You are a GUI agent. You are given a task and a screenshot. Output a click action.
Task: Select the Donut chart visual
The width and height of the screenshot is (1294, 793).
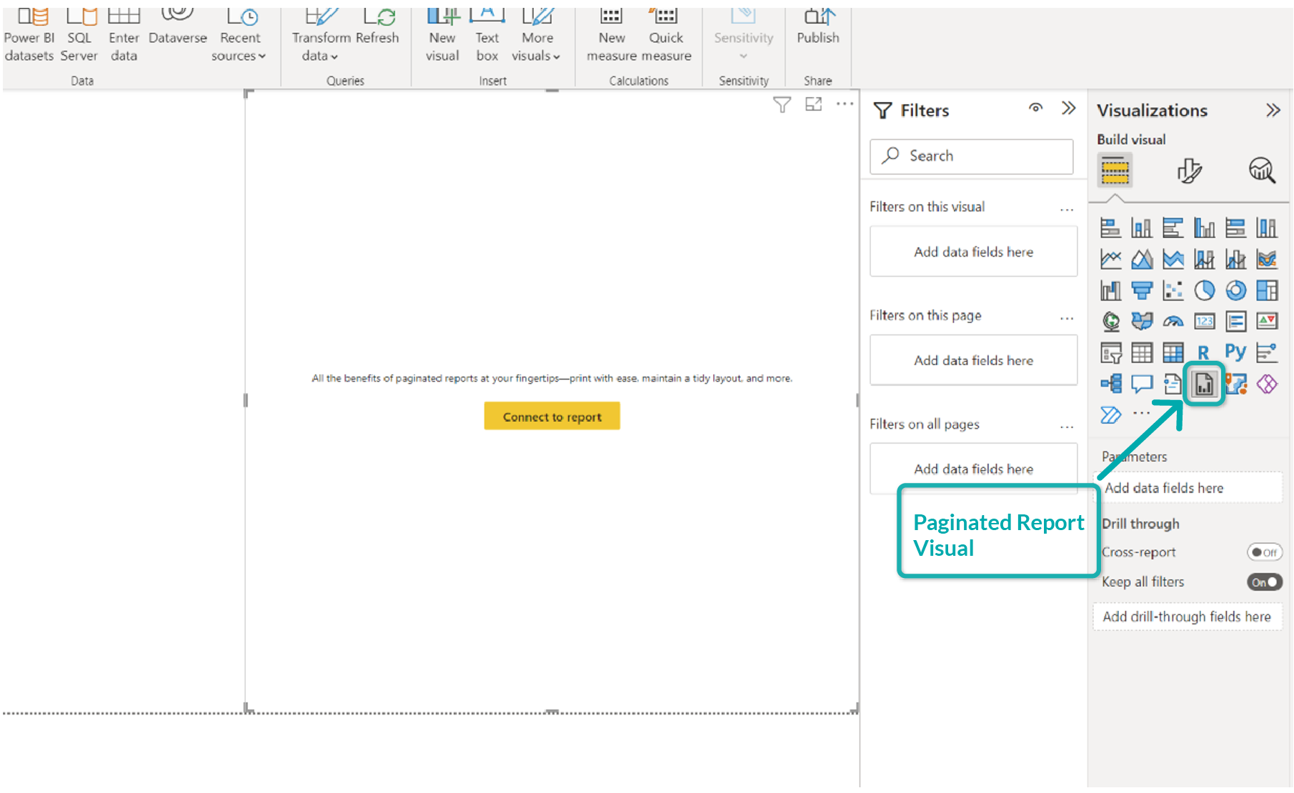[1236, 291]
